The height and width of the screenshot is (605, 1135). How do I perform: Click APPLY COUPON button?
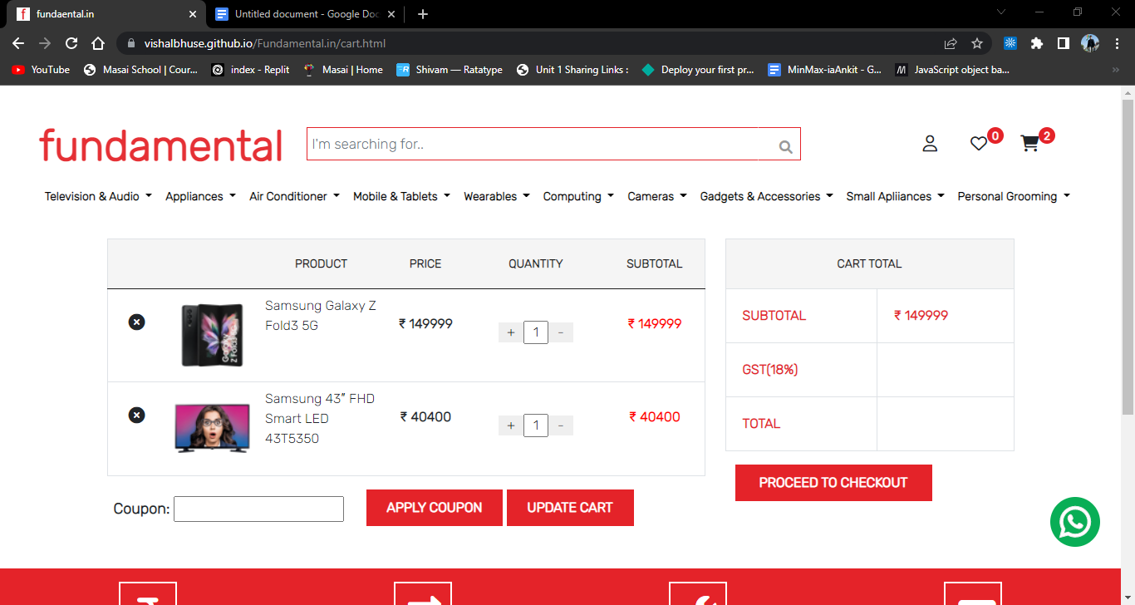coord(435,508)
